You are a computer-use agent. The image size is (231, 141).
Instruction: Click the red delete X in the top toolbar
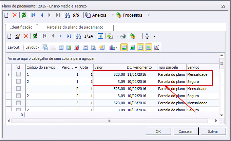14,15
